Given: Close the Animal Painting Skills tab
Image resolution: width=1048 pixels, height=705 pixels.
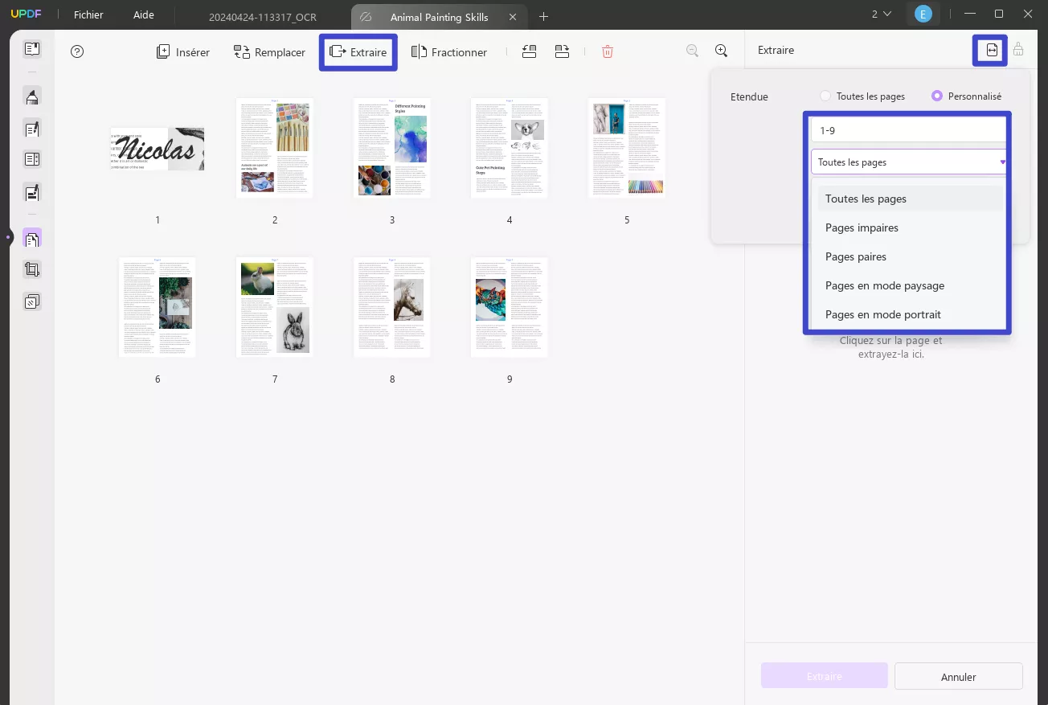Looking at the screenshot, I should click(513, 17).
